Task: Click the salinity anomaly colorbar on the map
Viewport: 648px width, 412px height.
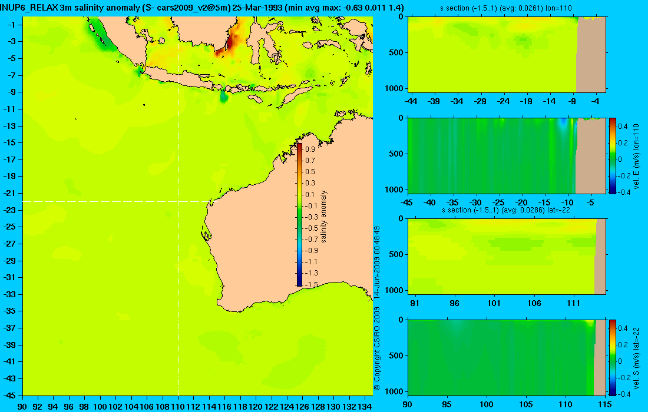Action: coord(299,214)
